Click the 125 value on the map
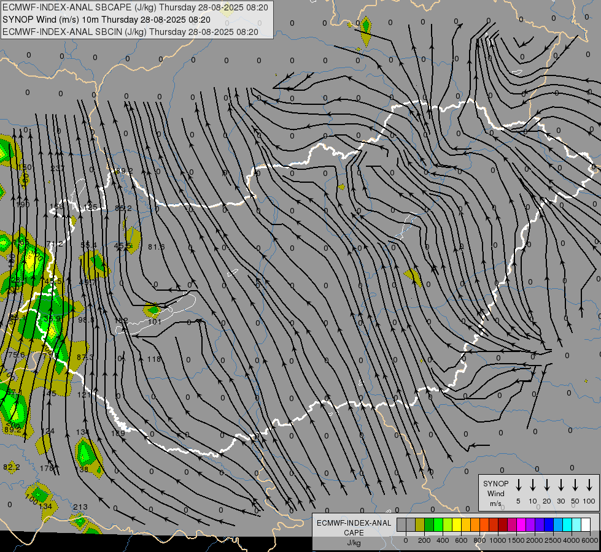 90,207
